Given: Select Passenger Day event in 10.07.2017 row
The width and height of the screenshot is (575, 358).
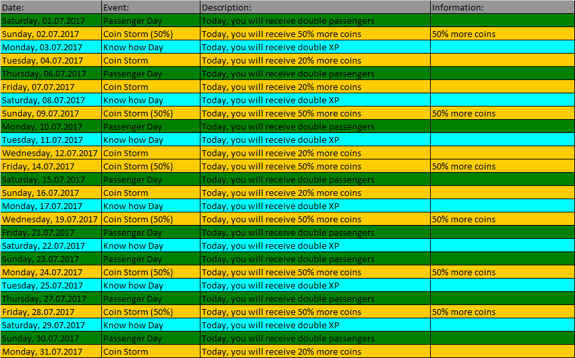Looking at the screenshot, I should 151,126.
